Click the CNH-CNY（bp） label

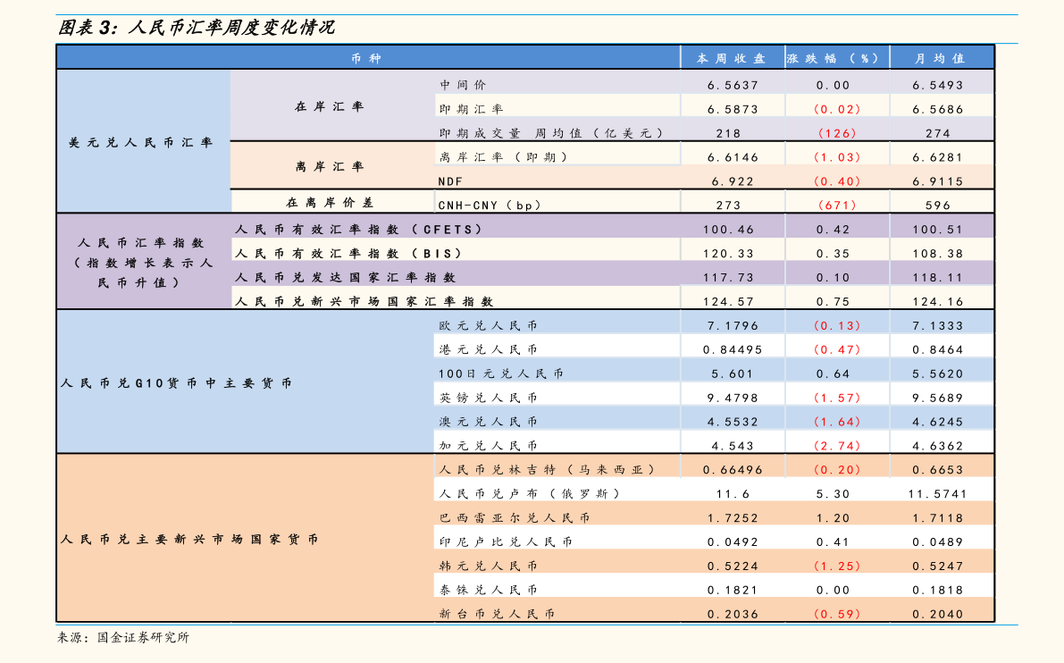(x=490, y=205)
